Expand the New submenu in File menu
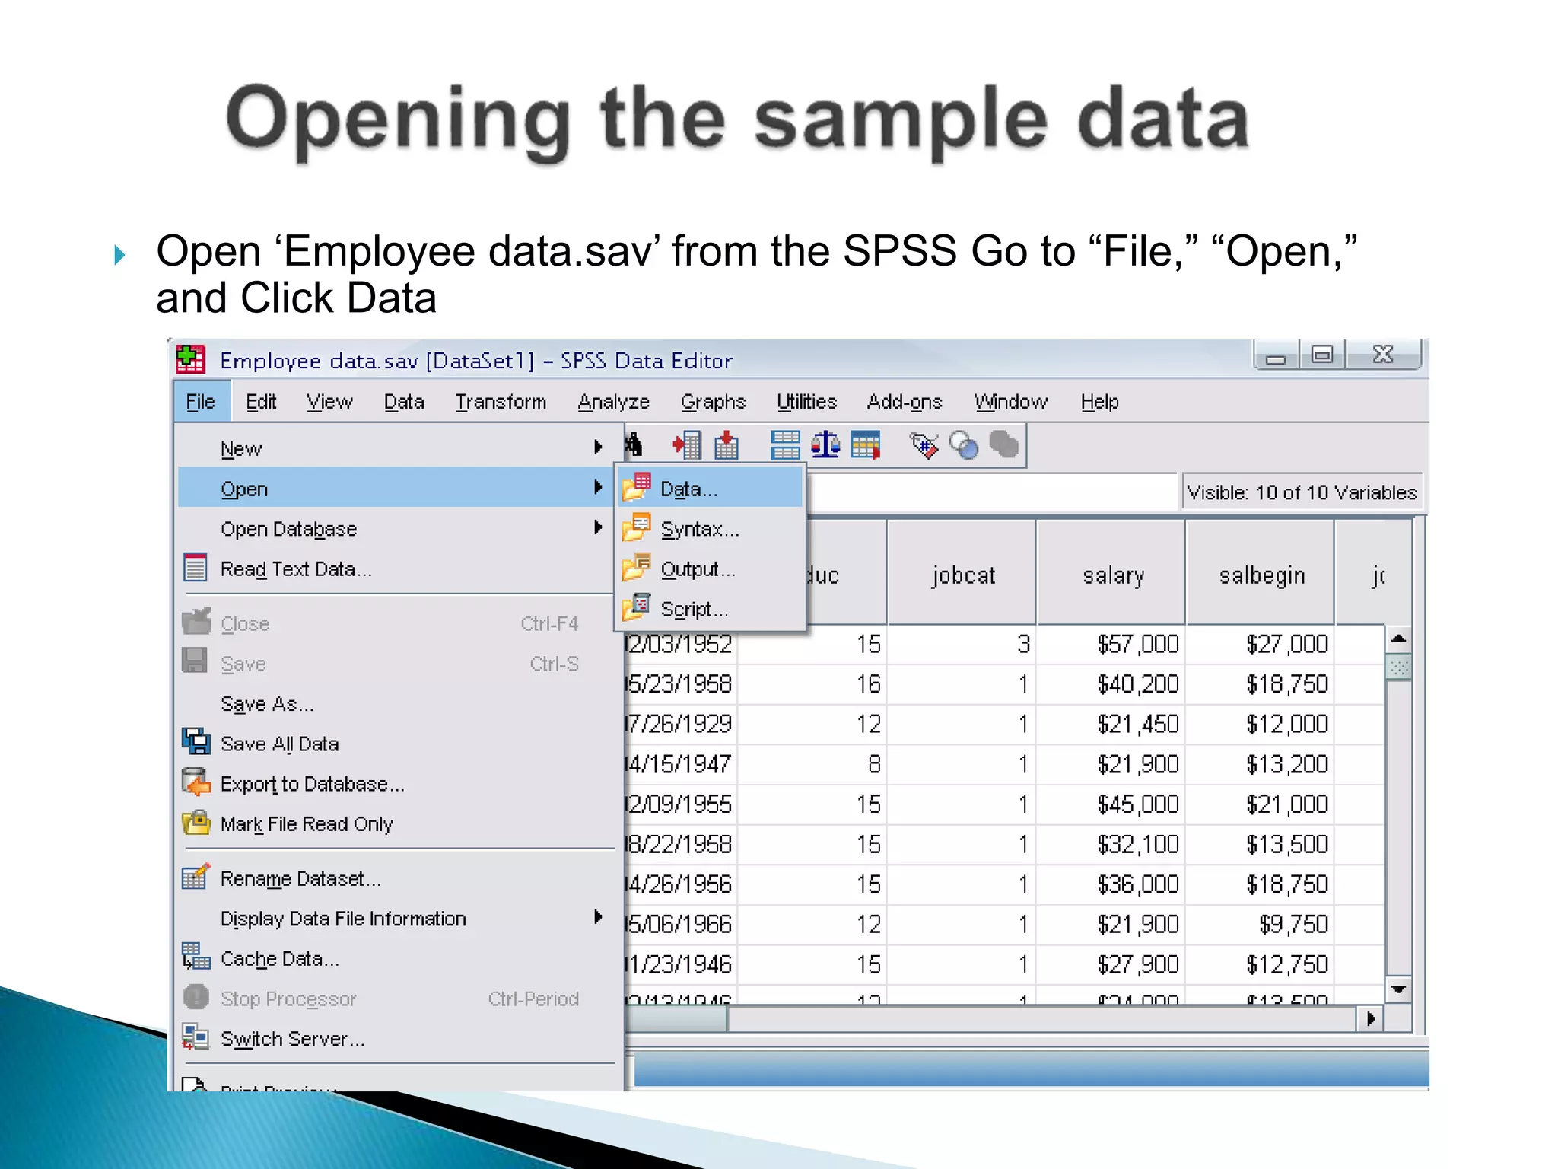The height and width of the screenshot is (1169, 1558). click(396, 448)
